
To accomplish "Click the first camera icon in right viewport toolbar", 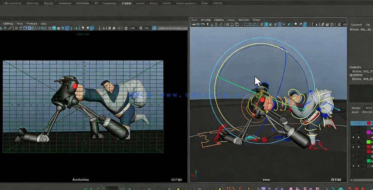I will (194, 25).
